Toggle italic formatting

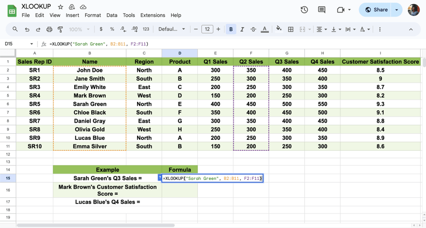click(x=242, y=29)
